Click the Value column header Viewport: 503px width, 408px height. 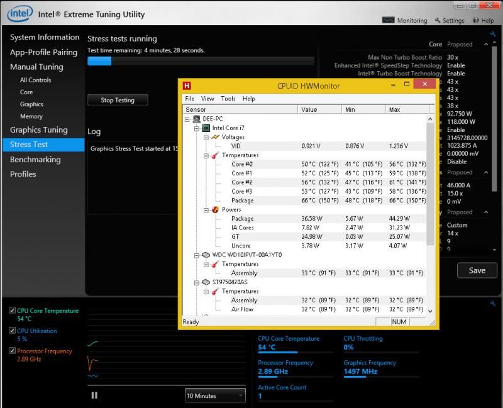pos(319,109)
